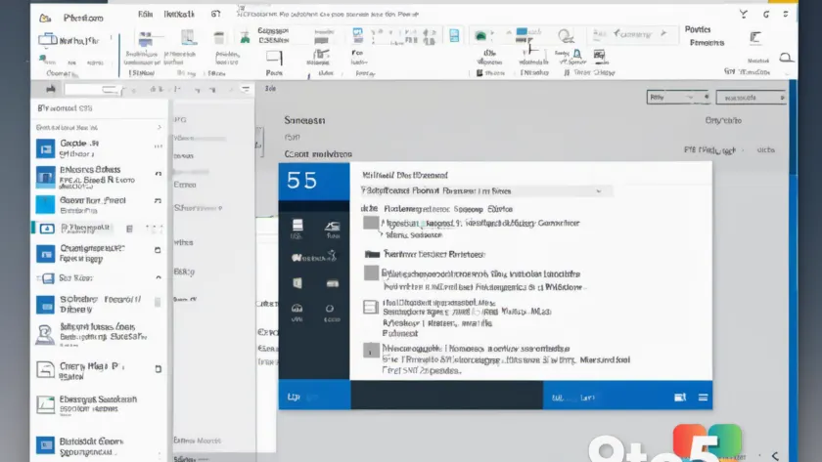The width and height of the screenshot is (822, 462).
Task: Open the circle icon in dialog's dark sidebar
Action: [x=330, y=309]
